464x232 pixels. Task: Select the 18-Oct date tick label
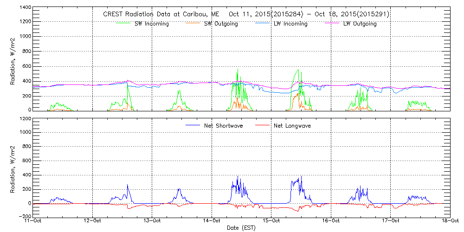tap(450, 221)
